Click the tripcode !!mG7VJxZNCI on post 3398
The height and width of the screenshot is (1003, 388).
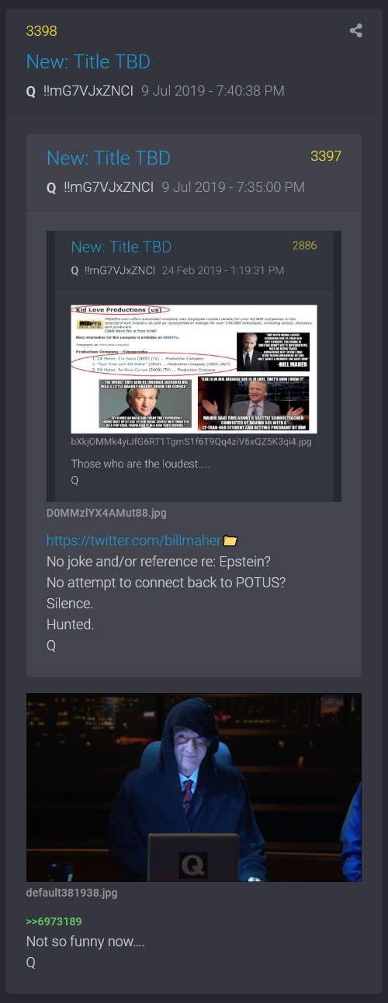coord(88,91)
